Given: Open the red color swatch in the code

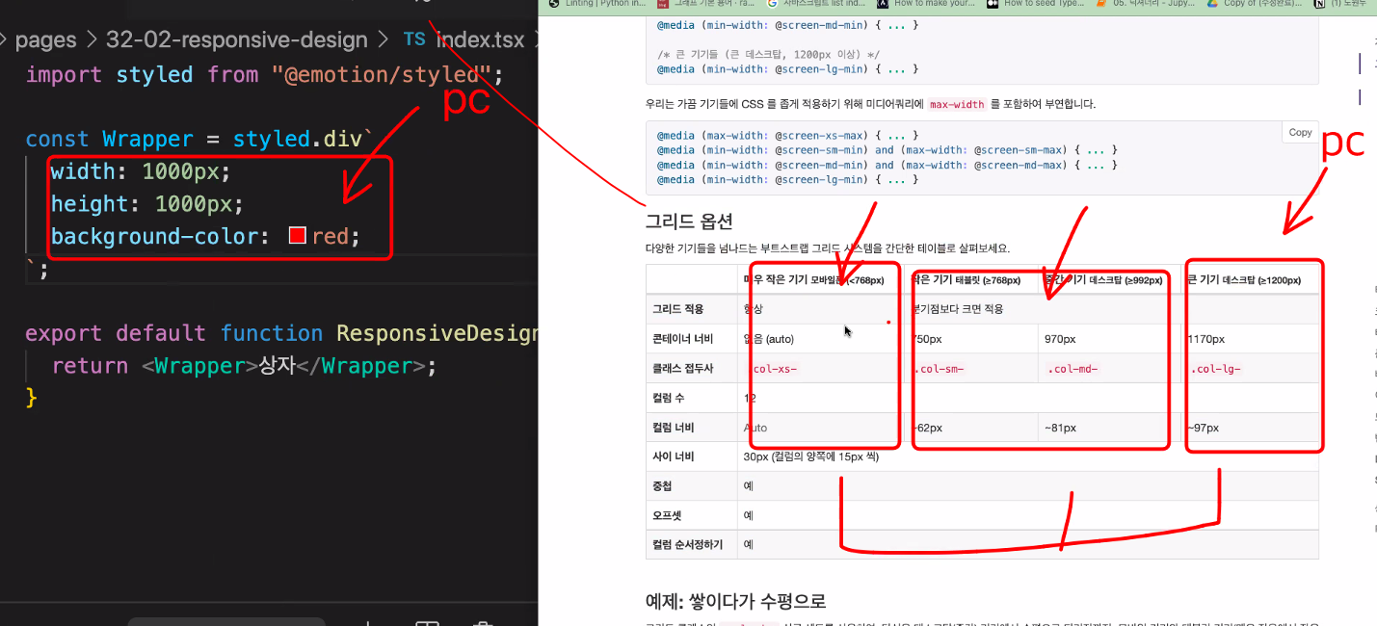Looking at the screenshot, I should pyautogui.click(x=297, y=235).
